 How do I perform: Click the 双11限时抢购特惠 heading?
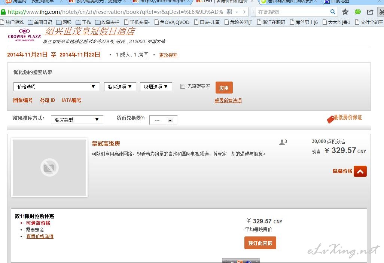click(34, 216)
